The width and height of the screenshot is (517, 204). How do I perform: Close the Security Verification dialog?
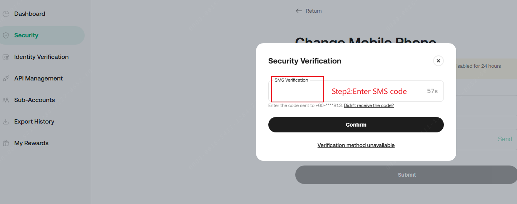click(x=438, y=61)
